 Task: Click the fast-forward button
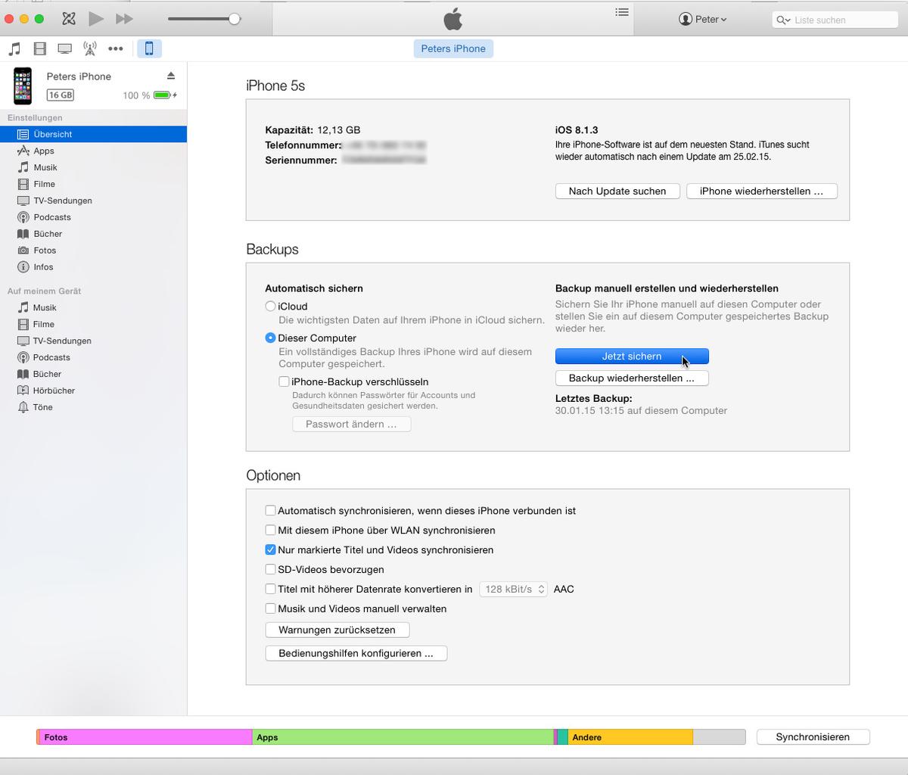125,18
